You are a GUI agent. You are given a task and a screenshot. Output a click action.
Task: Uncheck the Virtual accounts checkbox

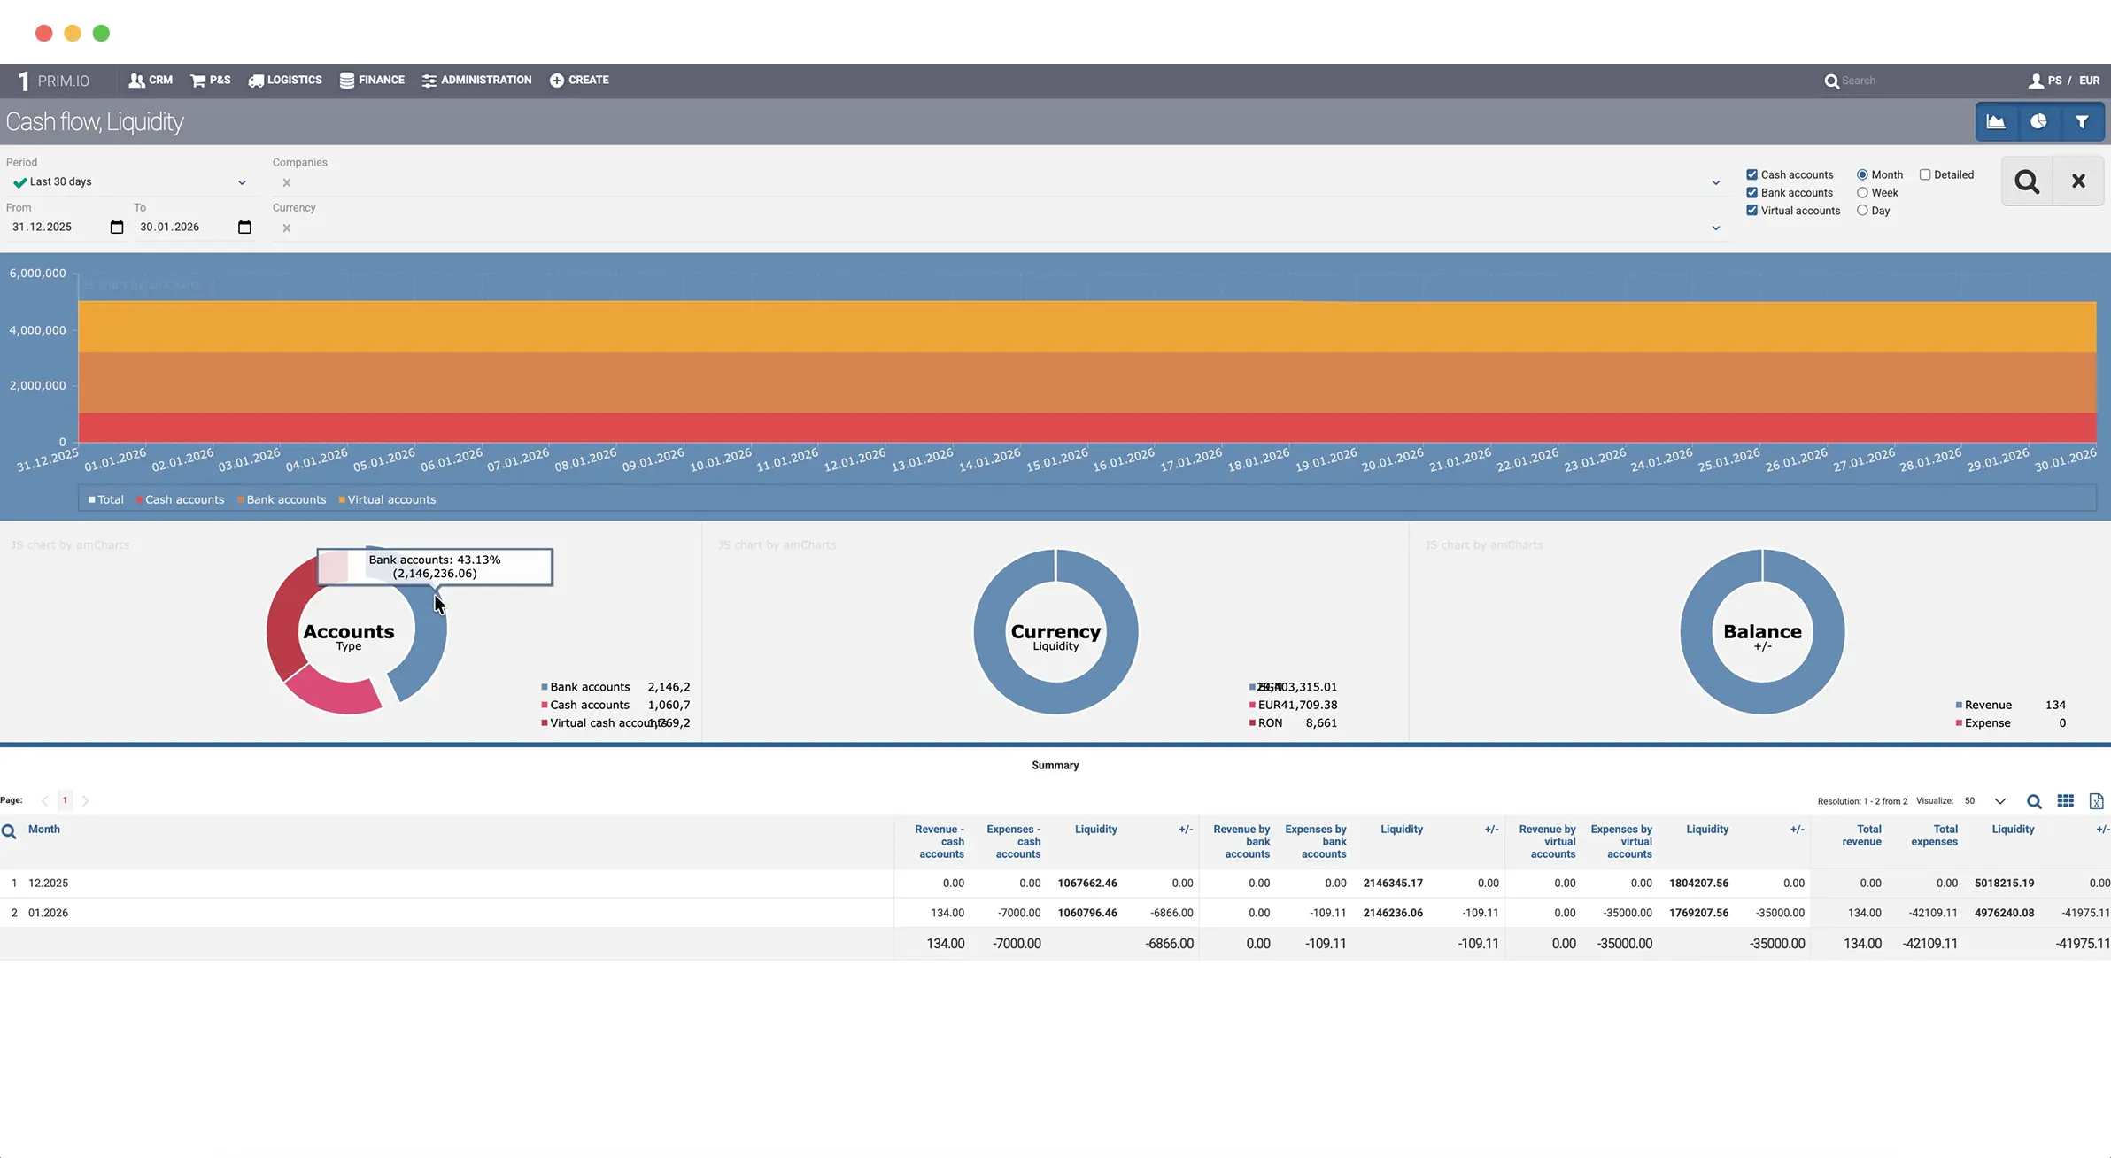pyautogui.click(x=1751, y=211)
